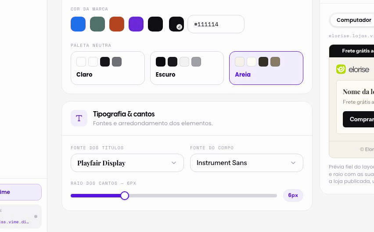Click the chevron on the Playfair Display selector
Image resolution: width=374 pixels, height=232 pixels.
click(x=174, y=163)
